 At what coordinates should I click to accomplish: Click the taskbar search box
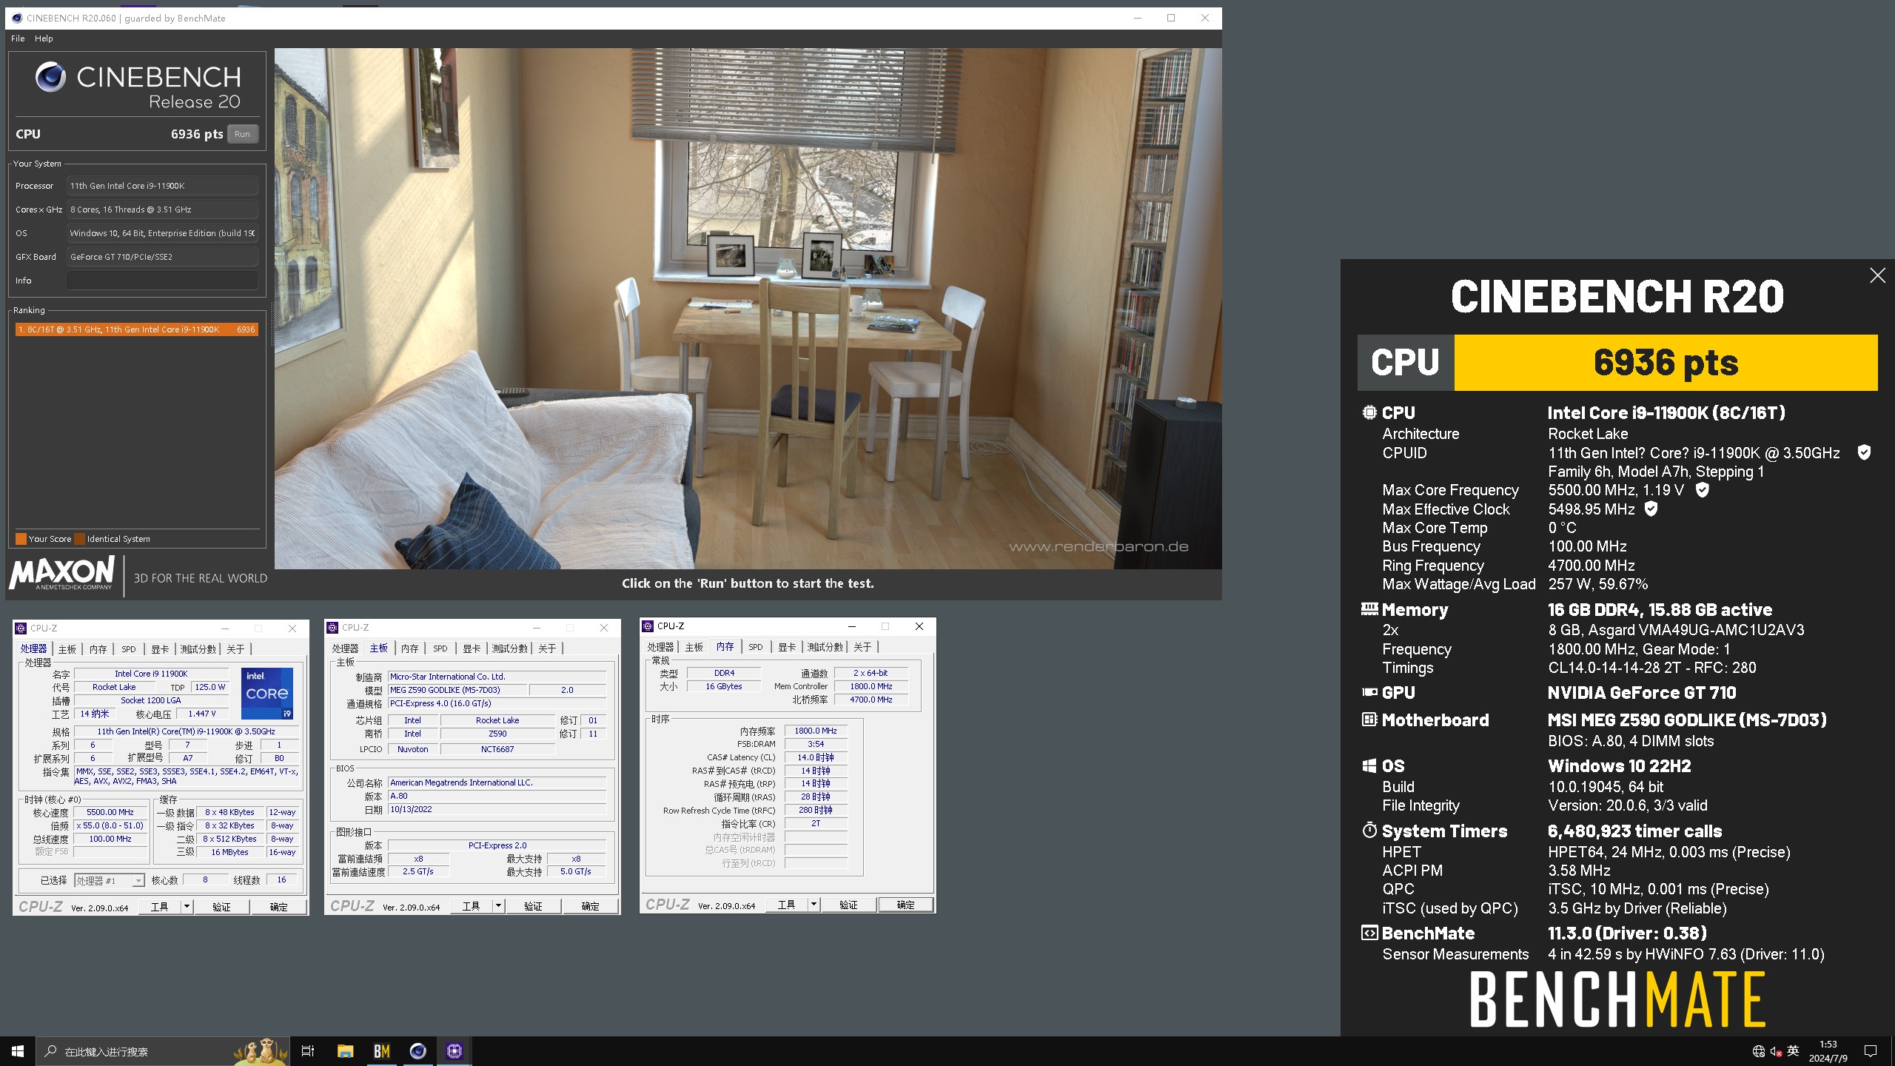[x=162, y=1051]
